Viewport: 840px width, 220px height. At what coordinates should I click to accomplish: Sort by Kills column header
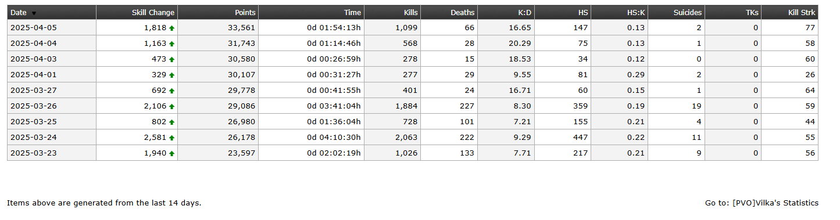click(410, 12)
